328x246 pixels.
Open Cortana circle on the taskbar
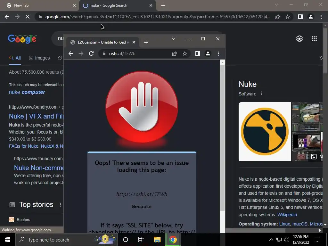coord(126,240)
